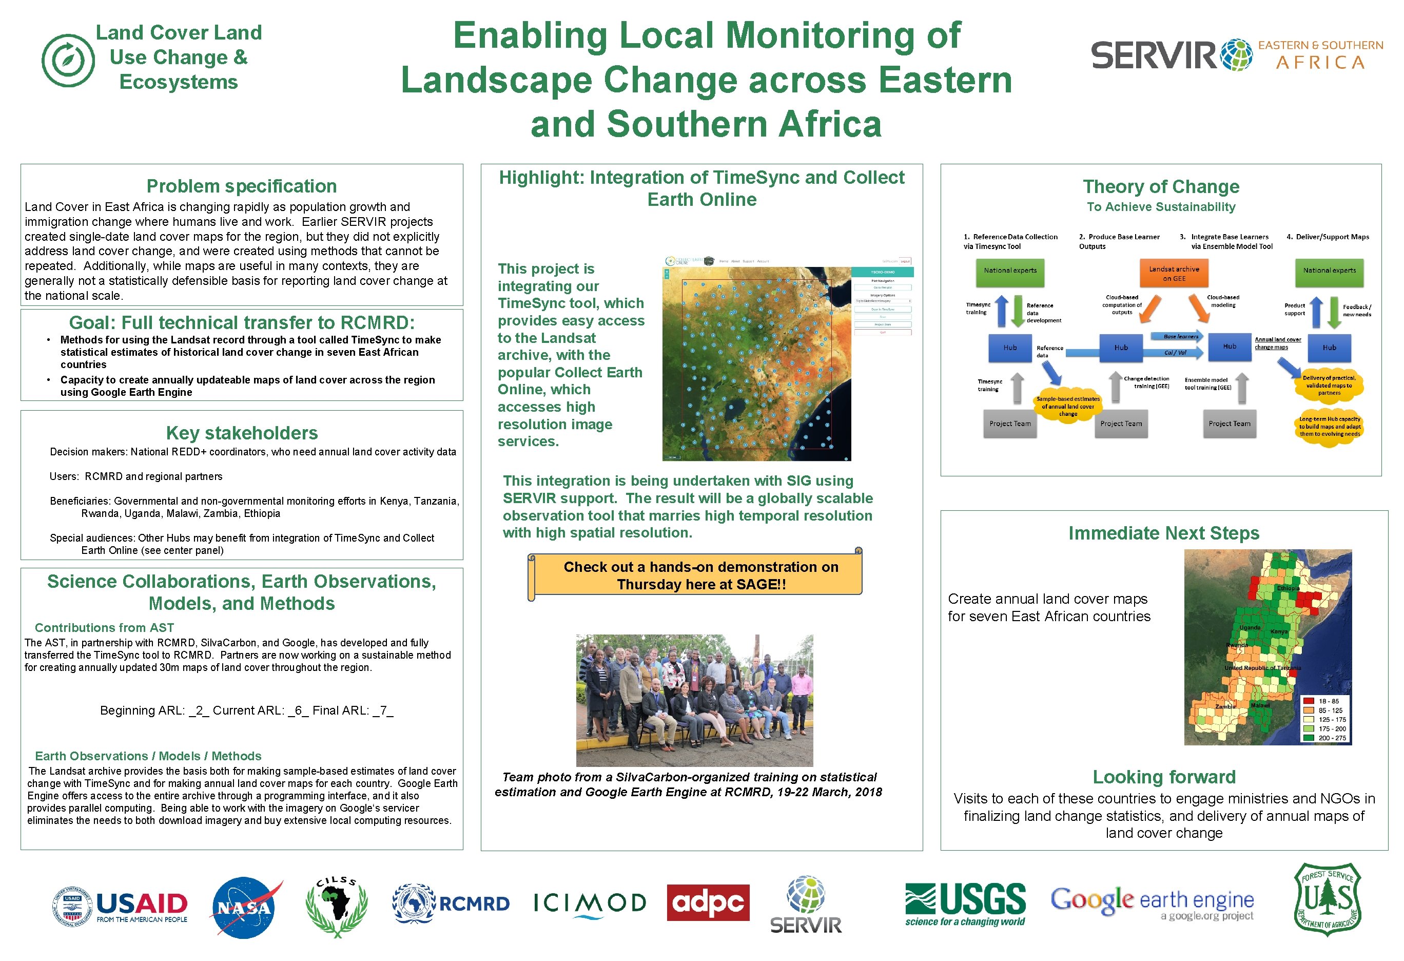This screenshot has width=1404, height=961.
Task: Click the Collect Earth Online logo
Action: pyautogui.click(x=671, y=261)
